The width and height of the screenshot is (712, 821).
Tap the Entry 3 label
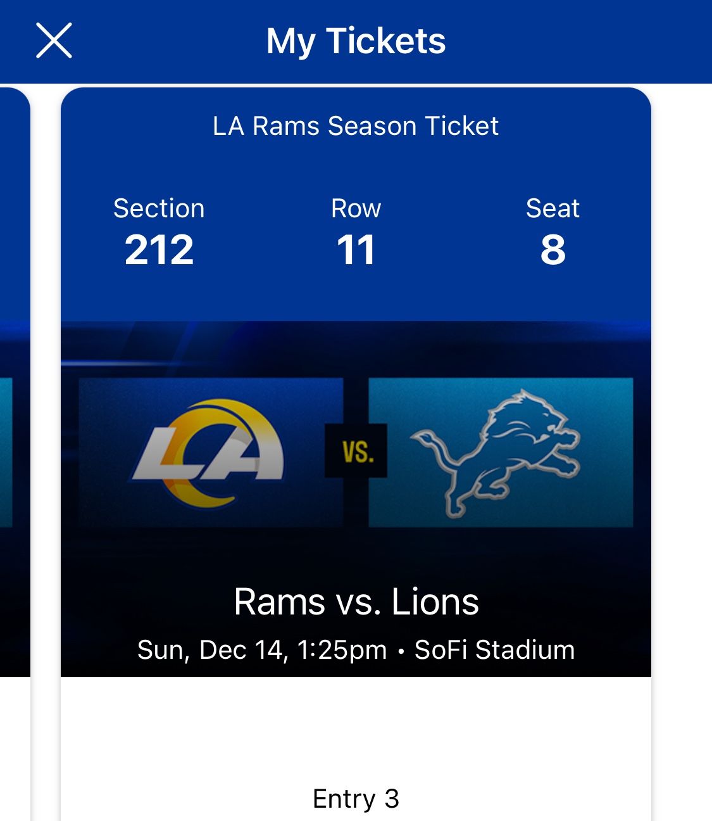pyautogui.click(x=356, y=799)
